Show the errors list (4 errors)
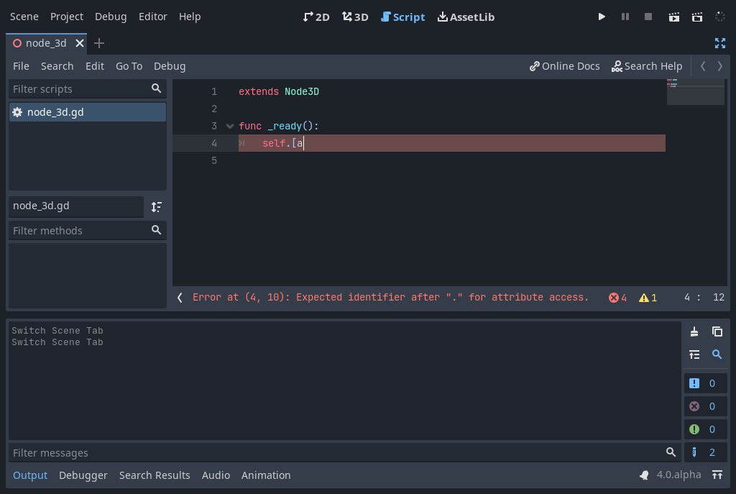This screenshot has width=736, height=494. tap(617, 298)
